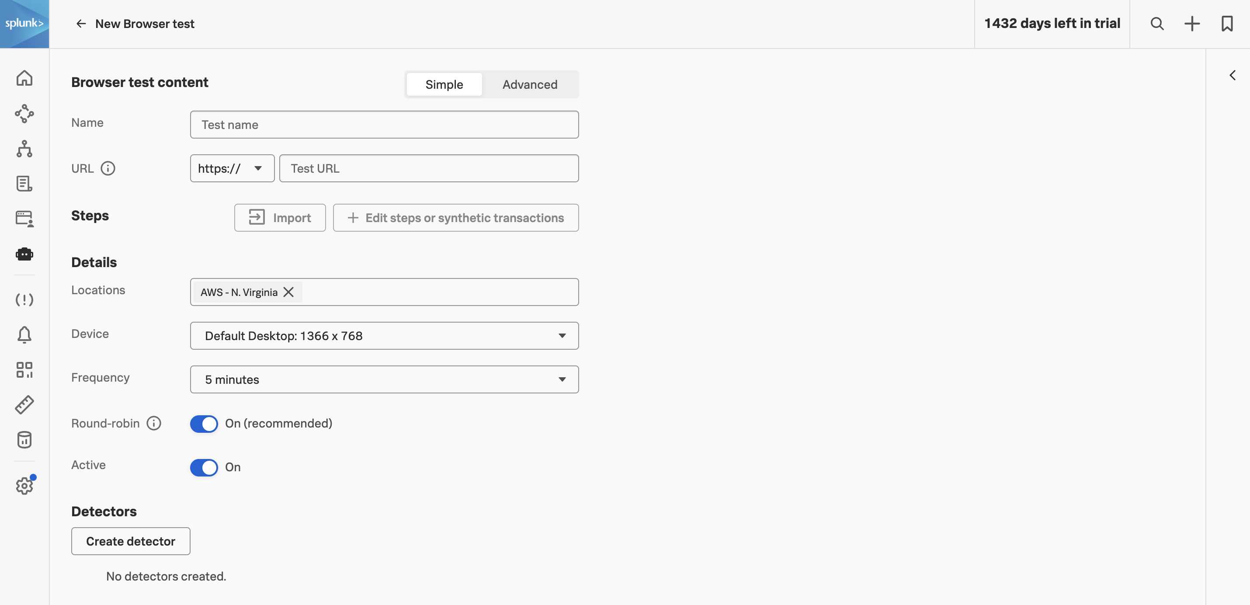Viewport: 1250px width, 605px height.
Task: Click the settings gear icon
Action: [24, 485]
